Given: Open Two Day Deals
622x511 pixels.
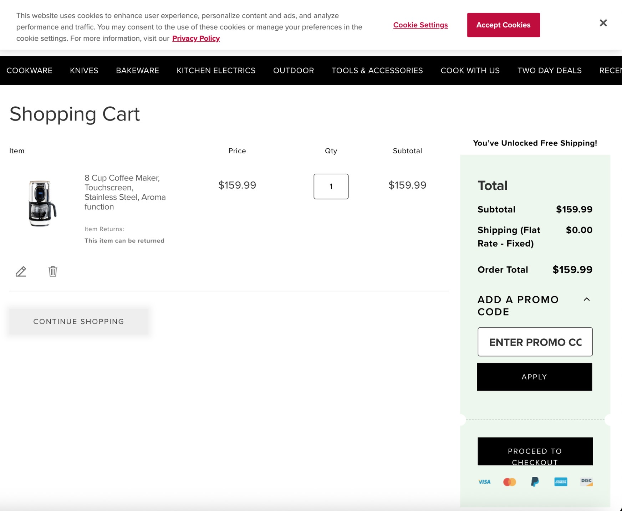Looking at the screenshot, I should pyautogui.click(x=550, y=71).
